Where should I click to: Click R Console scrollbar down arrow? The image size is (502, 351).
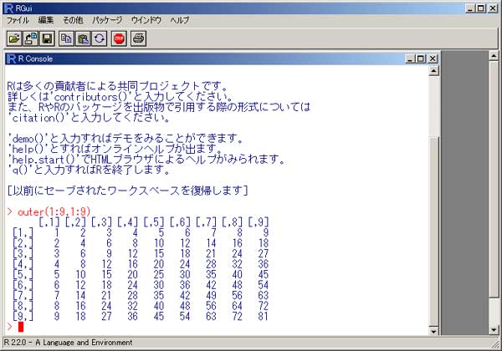433,331
